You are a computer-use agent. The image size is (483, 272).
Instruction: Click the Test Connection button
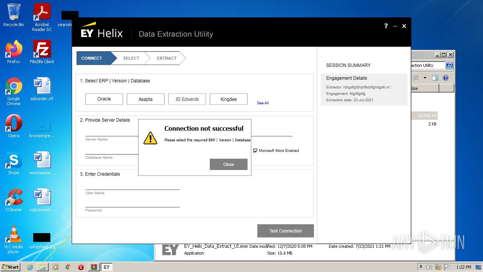tap(285, 231)
